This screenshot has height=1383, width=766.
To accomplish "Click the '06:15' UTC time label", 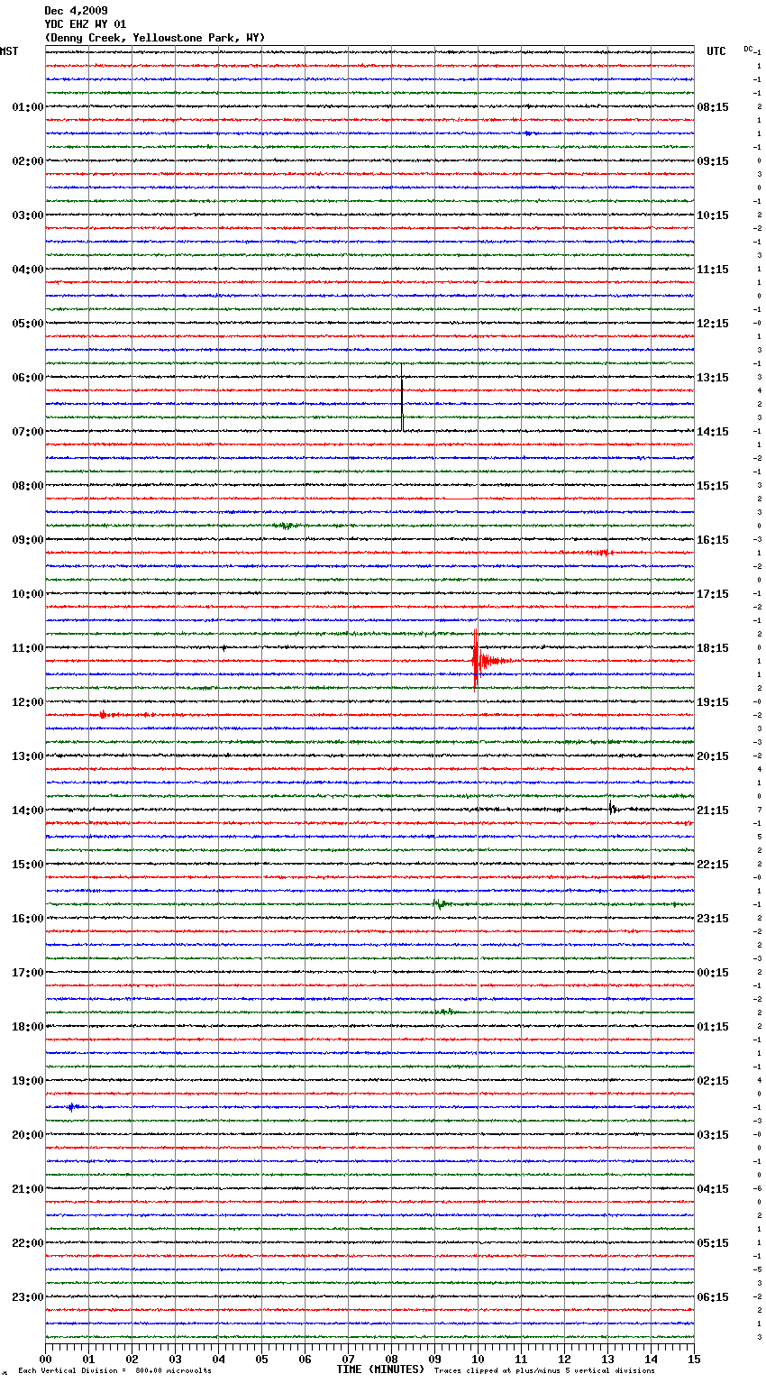I will 713,1297.
